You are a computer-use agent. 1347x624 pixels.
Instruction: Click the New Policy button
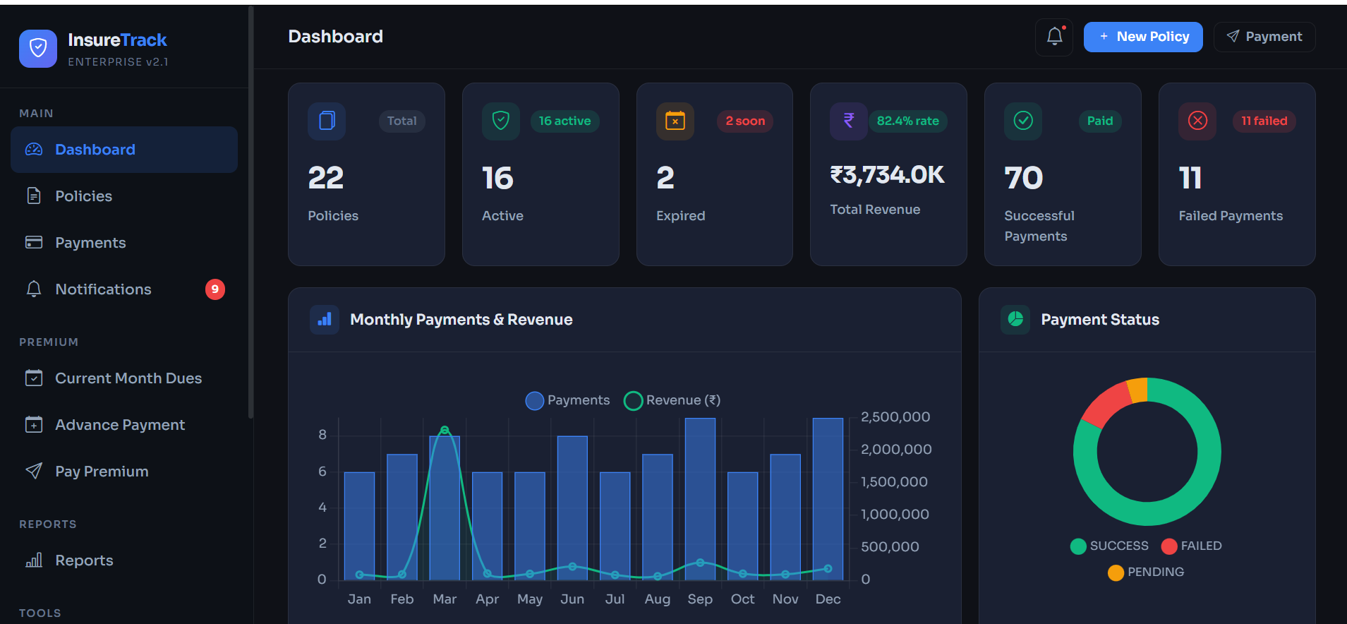[1142, 37]
